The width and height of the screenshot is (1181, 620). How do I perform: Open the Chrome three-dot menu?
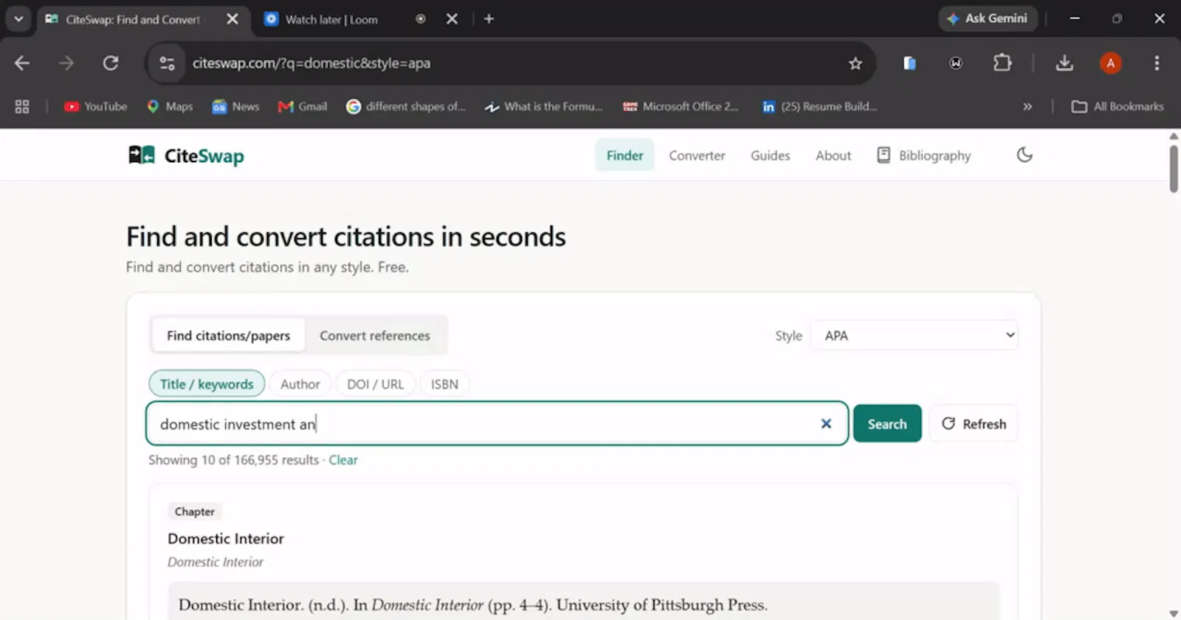click(1157, 63)
